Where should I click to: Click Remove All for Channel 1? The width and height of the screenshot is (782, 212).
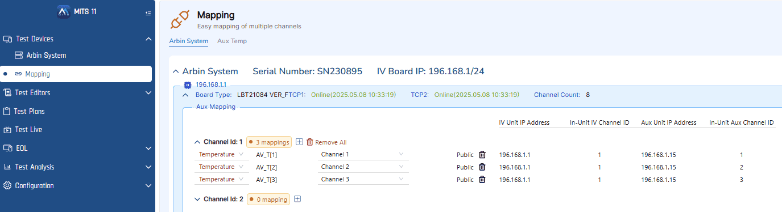click(x=326, y=142)
